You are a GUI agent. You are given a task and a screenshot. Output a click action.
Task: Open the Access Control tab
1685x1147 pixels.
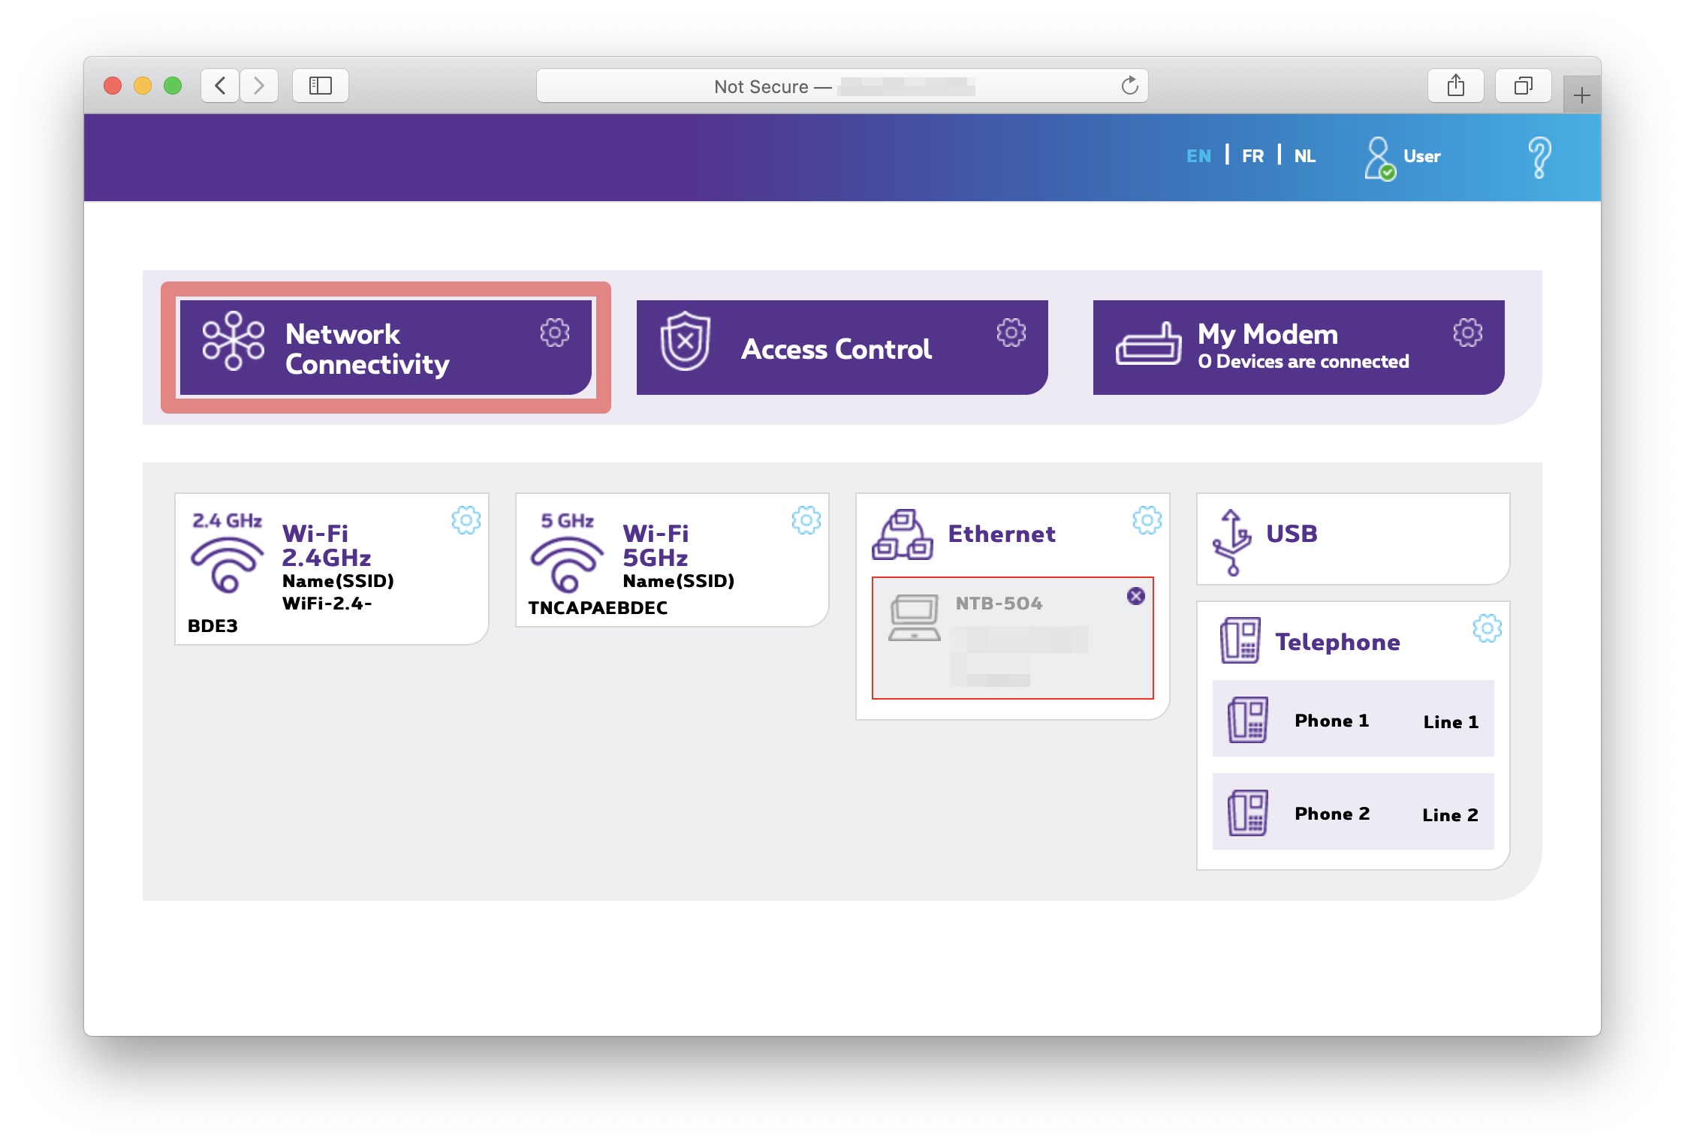pos(842,348)
